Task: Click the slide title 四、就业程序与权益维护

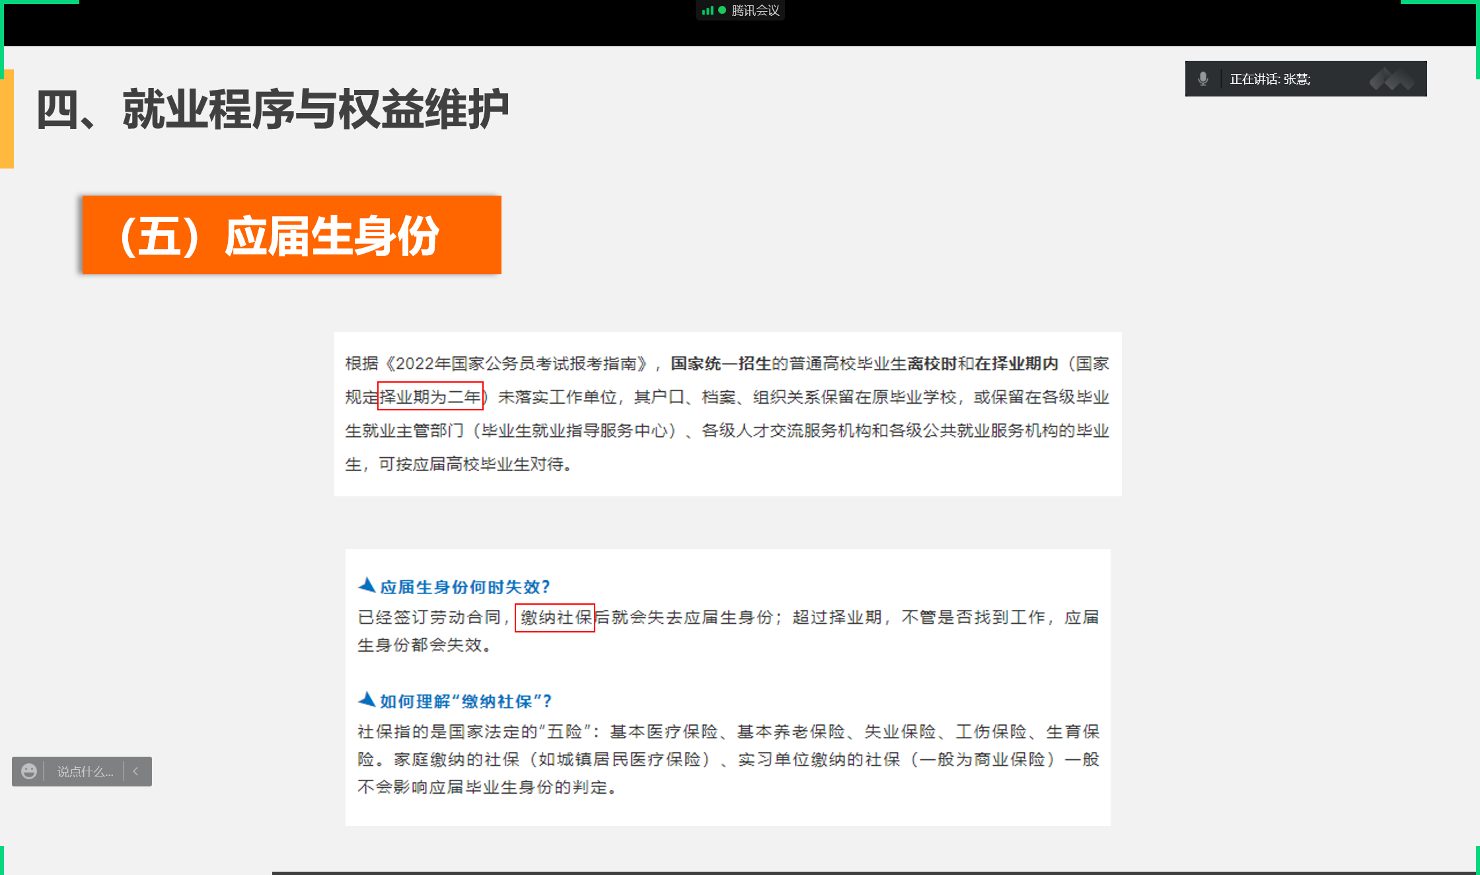Action: [x=272, y=110]
